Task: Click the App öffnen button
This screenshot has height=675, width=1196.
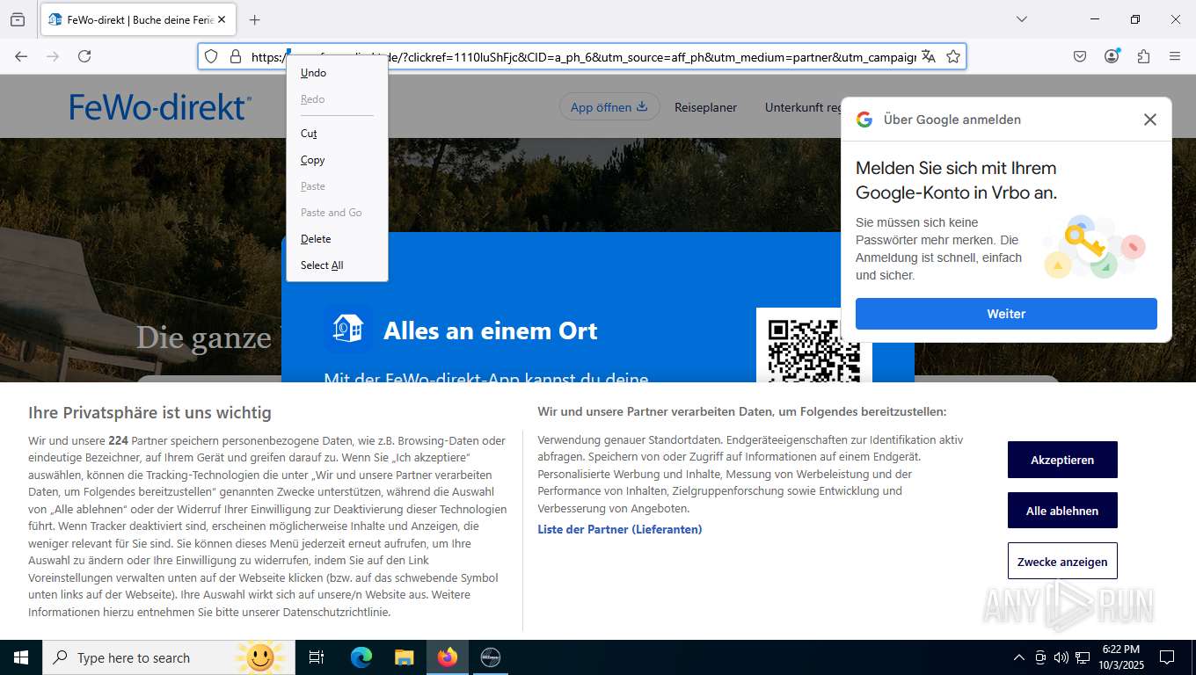Action: (x=609, y=107)
